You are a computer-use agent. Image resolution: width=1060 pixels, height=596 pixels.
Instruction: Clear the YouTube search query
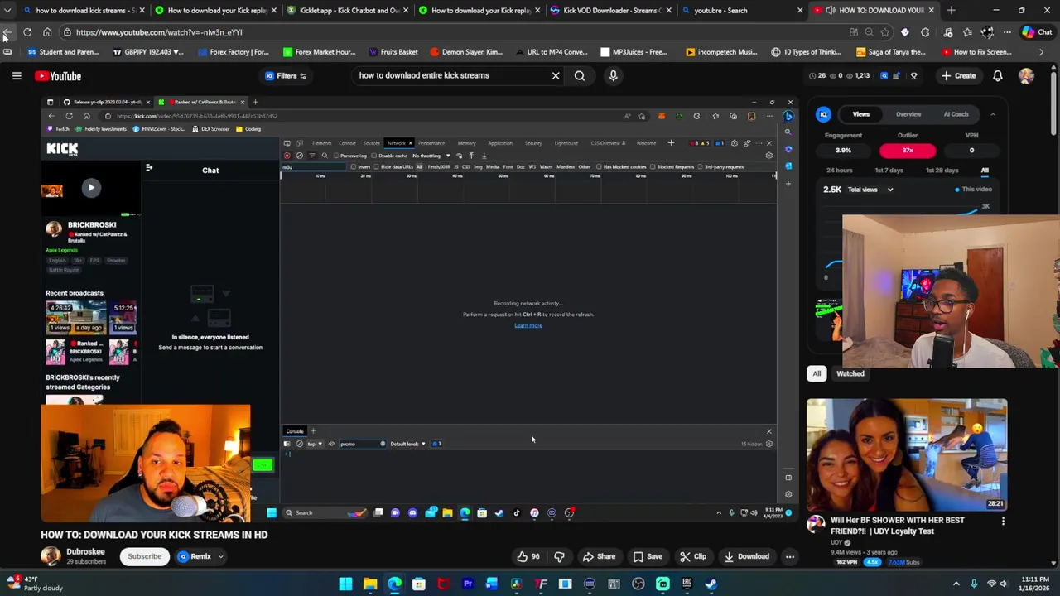[556, 76]
